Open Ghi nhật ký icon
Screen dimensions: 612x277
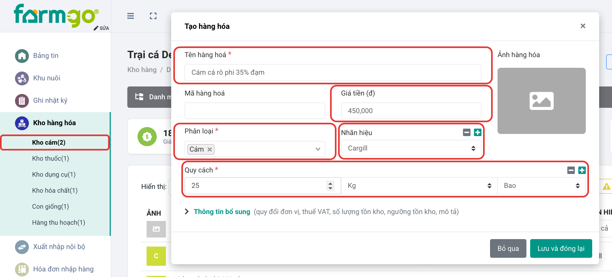click(22, 101)
